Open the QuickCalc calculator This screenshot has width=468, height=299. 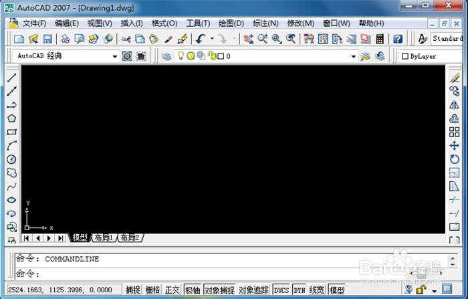point(380,39)
